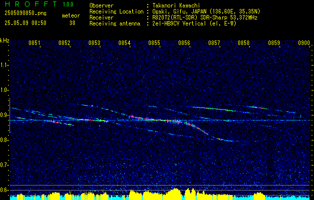Image resolution: width=314 pixels, height=200 pixels.
Task: Click the 0.6 kHz axis label
Action: (x=4, y=190)
